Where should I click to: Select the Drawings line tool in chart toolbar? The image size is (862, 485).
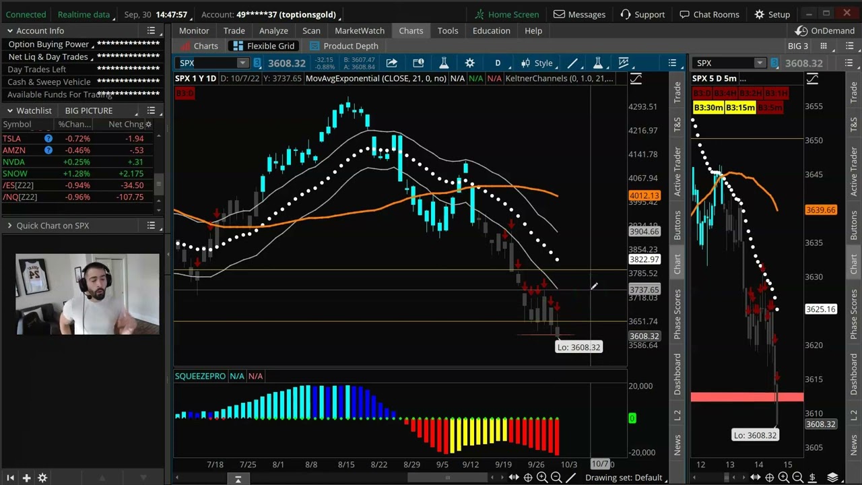tap(572, 63)
